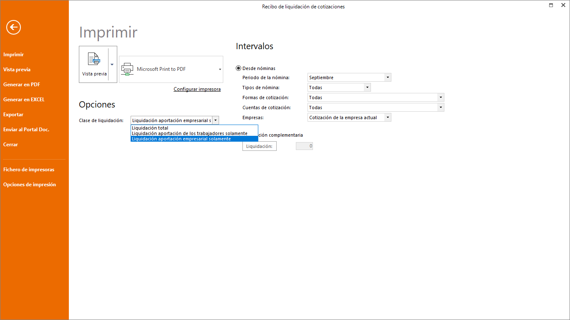Select Generar en PDF in the sidebar
570x320 pixels.
(x=22, y=85)
